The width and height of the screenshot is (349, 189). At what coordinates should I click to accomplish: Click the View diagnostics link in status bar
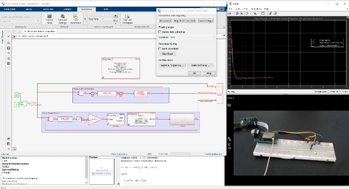(120, 154)
